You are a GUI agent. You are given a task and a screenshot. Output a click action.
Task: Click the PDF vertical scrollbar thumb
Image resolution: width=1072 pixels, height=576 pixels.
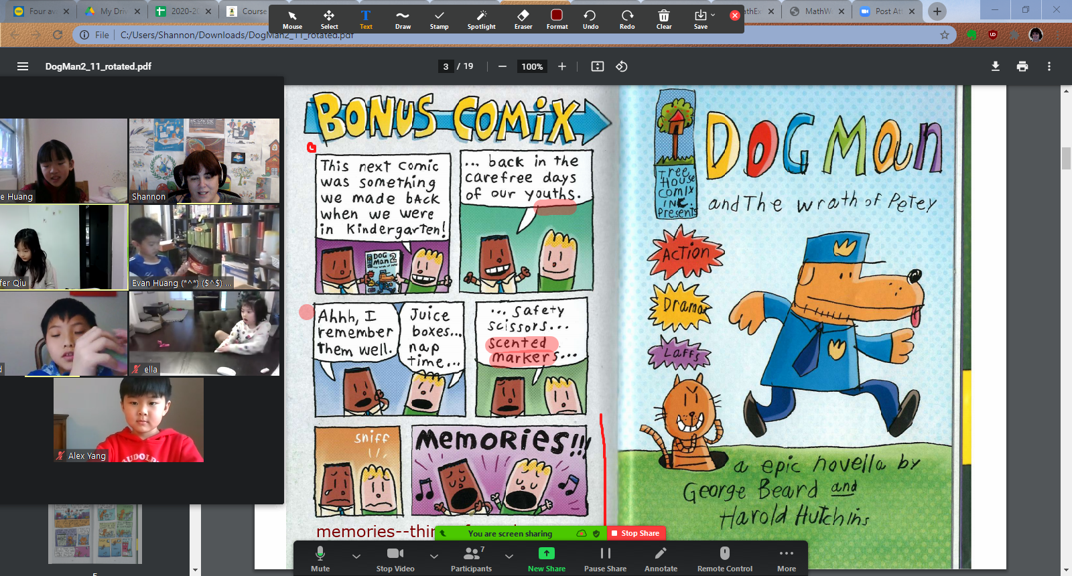[1066, 157]
